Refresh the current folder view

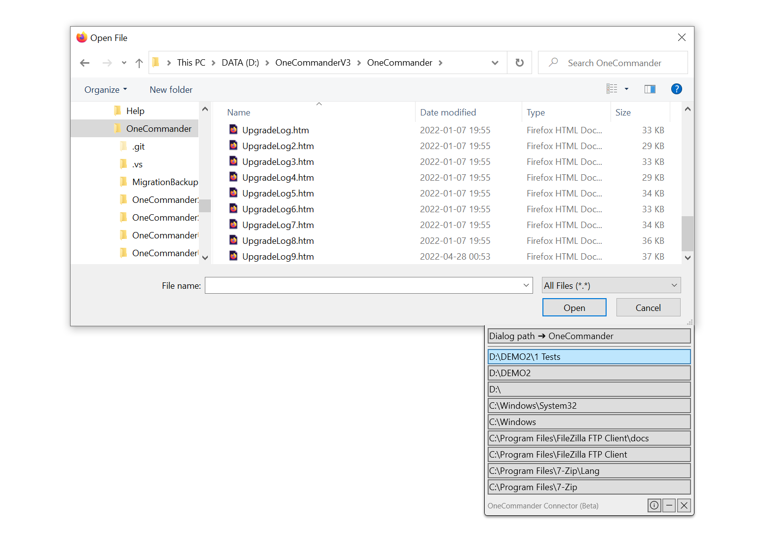[x=519, y=62]
